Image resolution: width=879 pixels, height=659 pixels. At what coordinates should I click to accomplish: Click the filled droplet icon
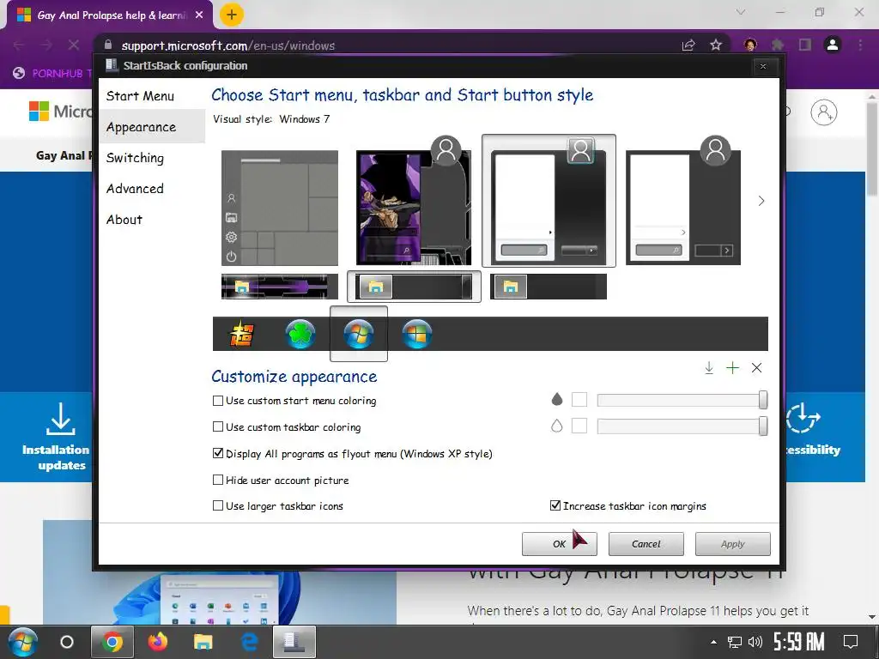click(556, 399)
